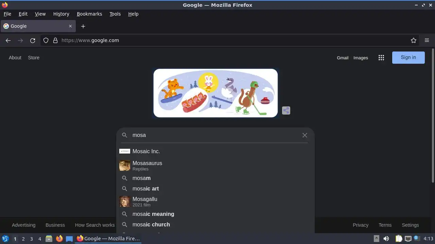
Task: Select the mosaic church suggestion
Action: pos(215,225)
